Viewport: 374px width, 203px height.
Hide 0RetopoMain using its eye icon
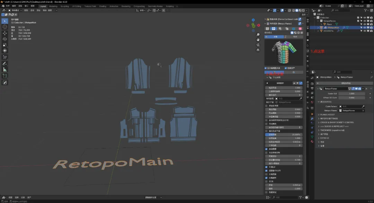coord(365,27)
